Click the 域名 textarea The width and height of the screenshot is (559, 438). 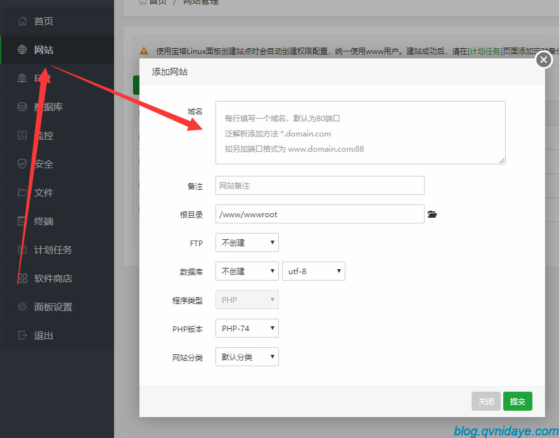coord(361,133)
